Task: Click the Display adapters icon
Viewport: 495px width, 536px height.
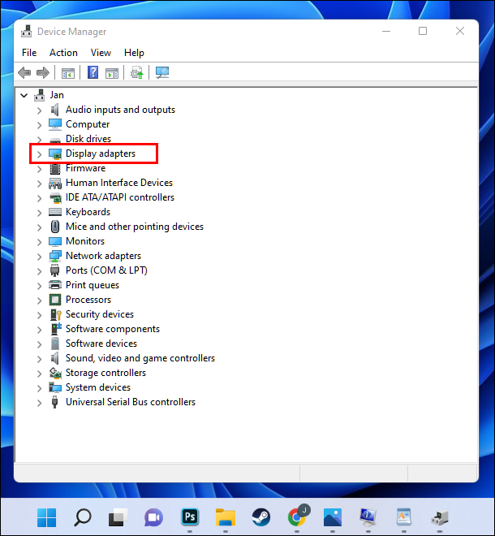Action: coord(55,153)
